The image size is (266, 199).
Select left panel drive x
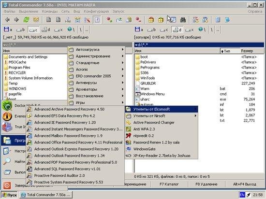click(58, 29)
